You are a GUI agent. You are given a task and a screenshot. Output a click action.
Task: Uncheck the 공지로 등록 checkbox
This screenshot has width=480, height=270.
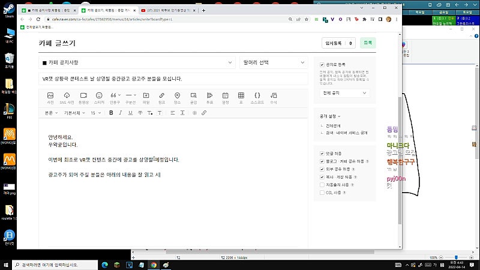click(322, 65)
